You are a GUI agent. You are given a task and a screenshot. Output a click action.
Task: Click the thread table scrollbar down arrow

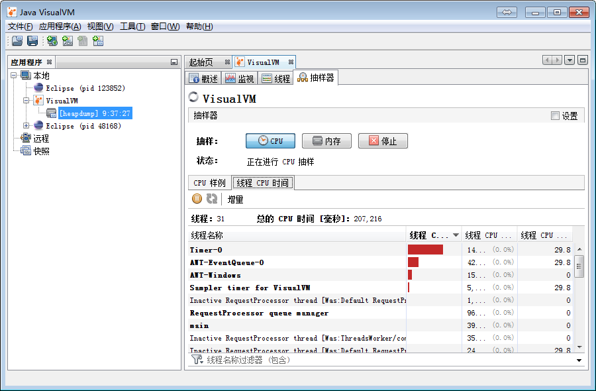pos(579,347)
